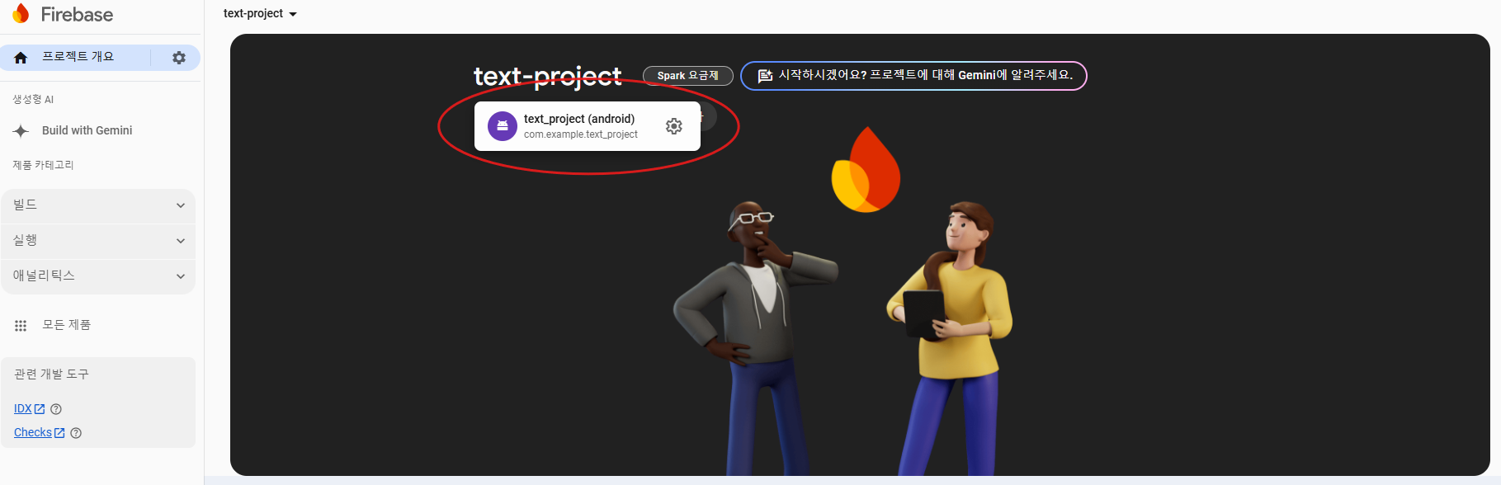Select the text_project (android) app card
This screenshot has height=485, width=1501.
pyautogui.click(x=588, y=126)
